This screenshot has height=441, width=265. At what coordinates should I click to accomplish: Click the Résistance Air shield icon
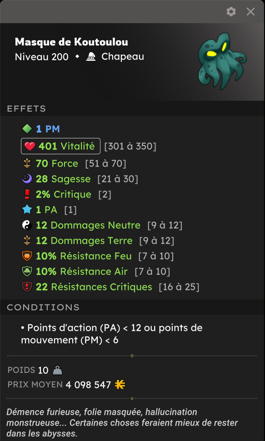(x=27, y=271)
